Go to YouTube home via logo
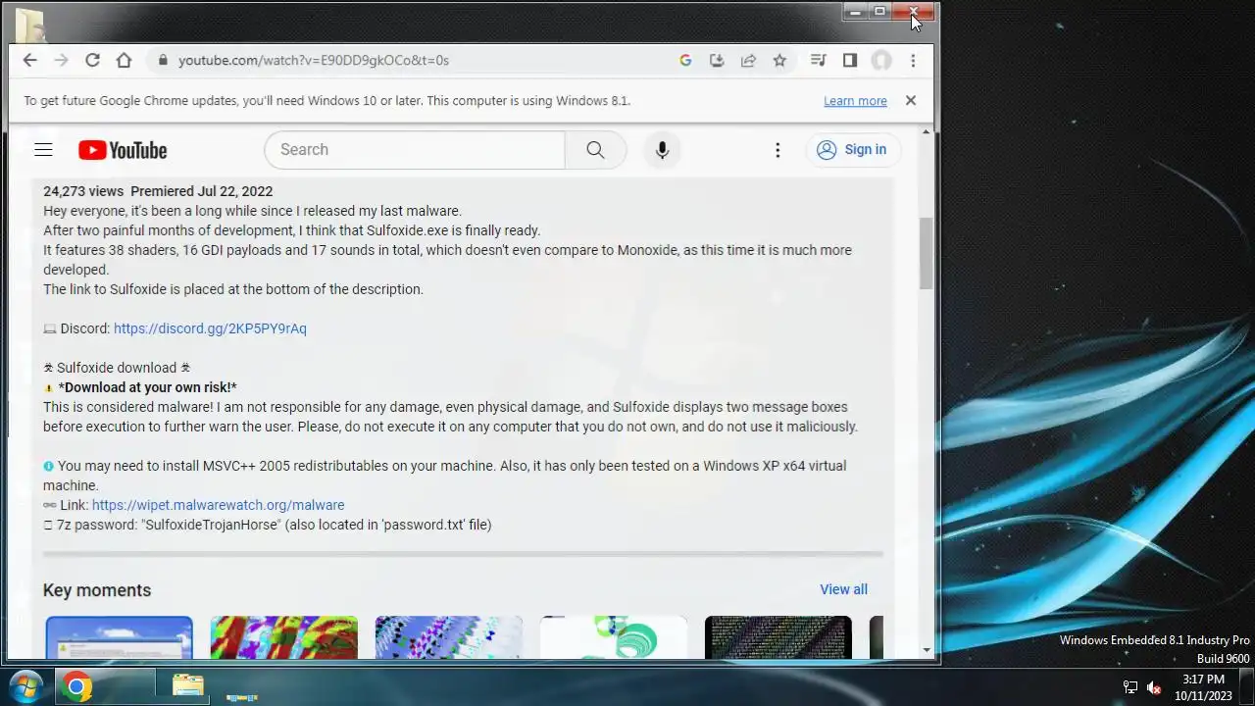Viewport: 1255px width, 706px height. (123, 150)
